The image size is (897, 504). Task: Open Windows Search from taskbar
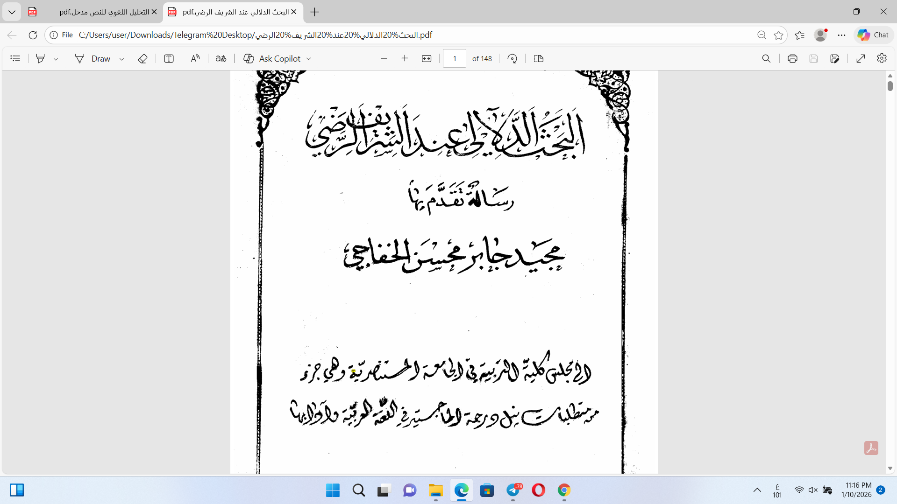tap(359, 490)
